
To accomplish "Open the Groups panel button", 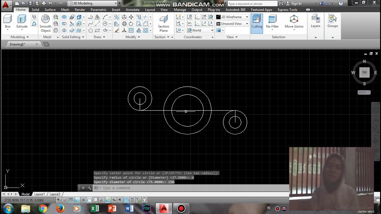I will [332, 21].
